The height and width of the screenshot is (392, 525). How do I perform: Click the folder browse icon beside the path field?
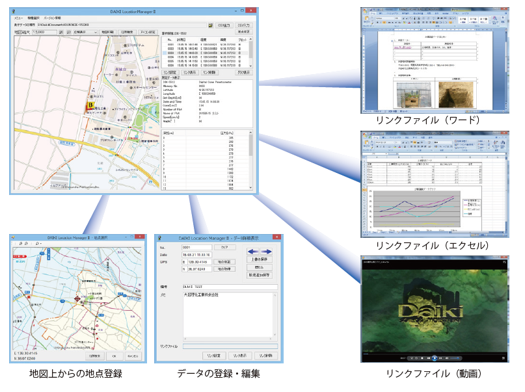coord(211,25)
